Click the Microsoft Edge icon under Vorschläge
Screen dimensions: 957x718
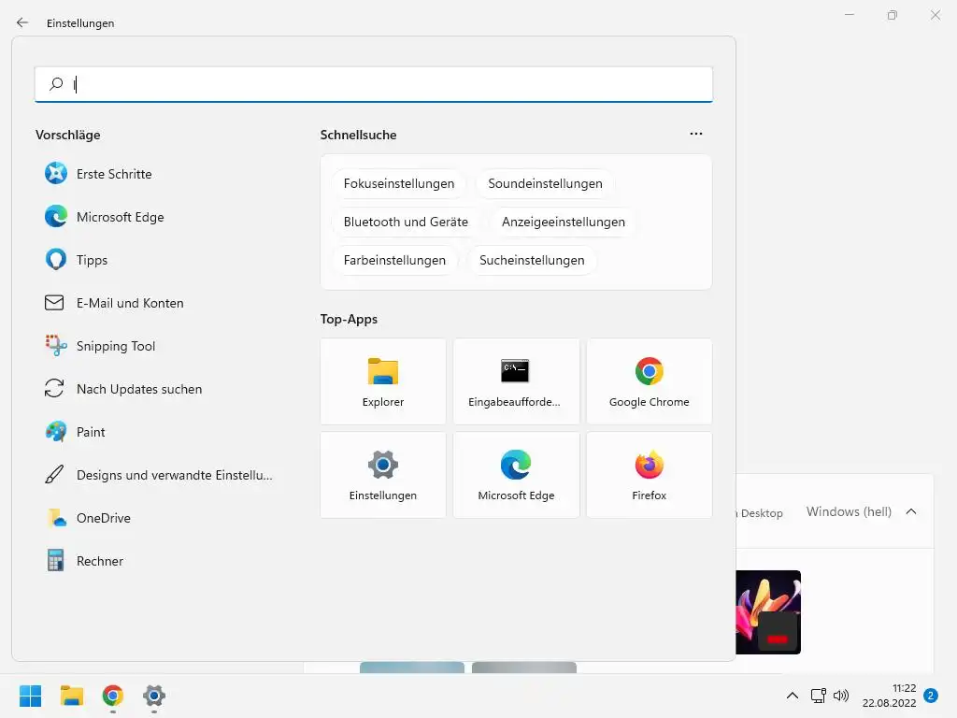(55, 216)
